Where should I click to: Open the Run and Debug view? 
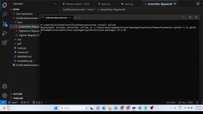(x=4, y=33)
